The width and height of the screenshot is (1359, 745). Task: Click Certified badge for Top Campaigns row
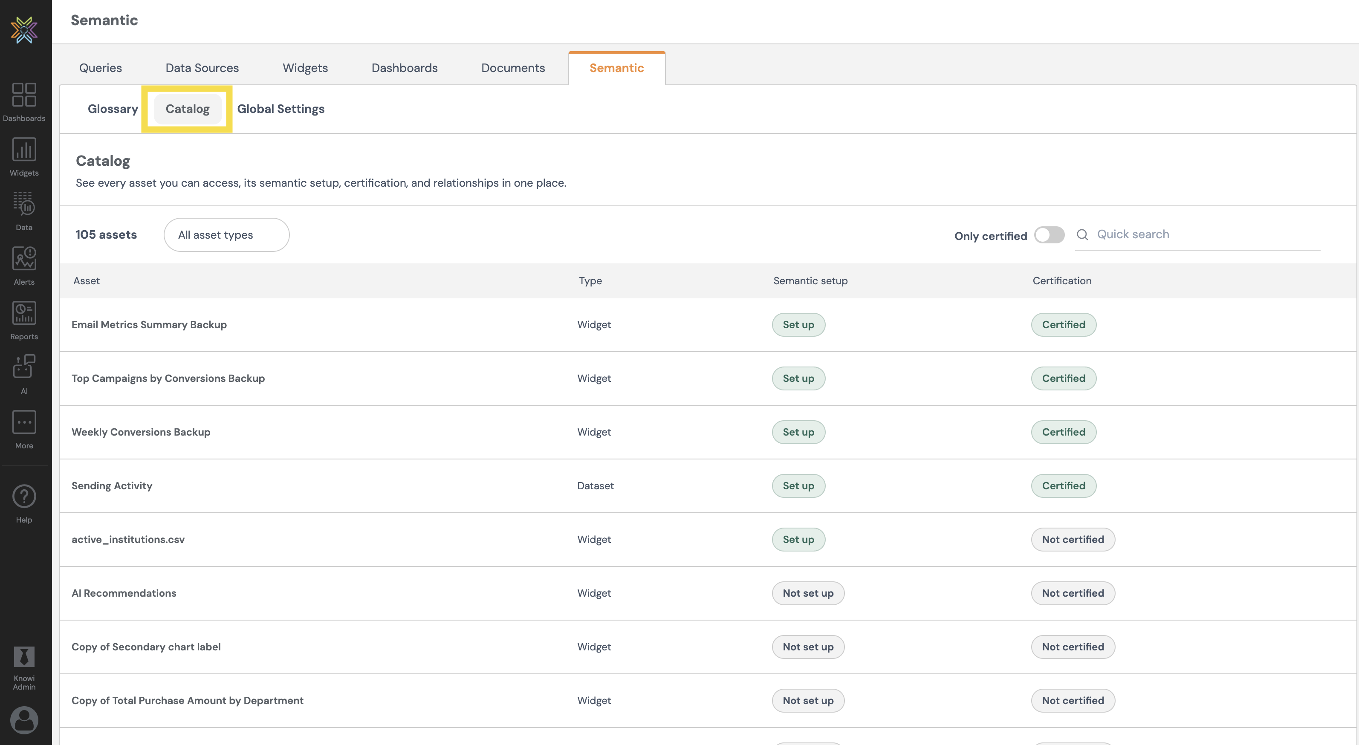[1064, 378]
